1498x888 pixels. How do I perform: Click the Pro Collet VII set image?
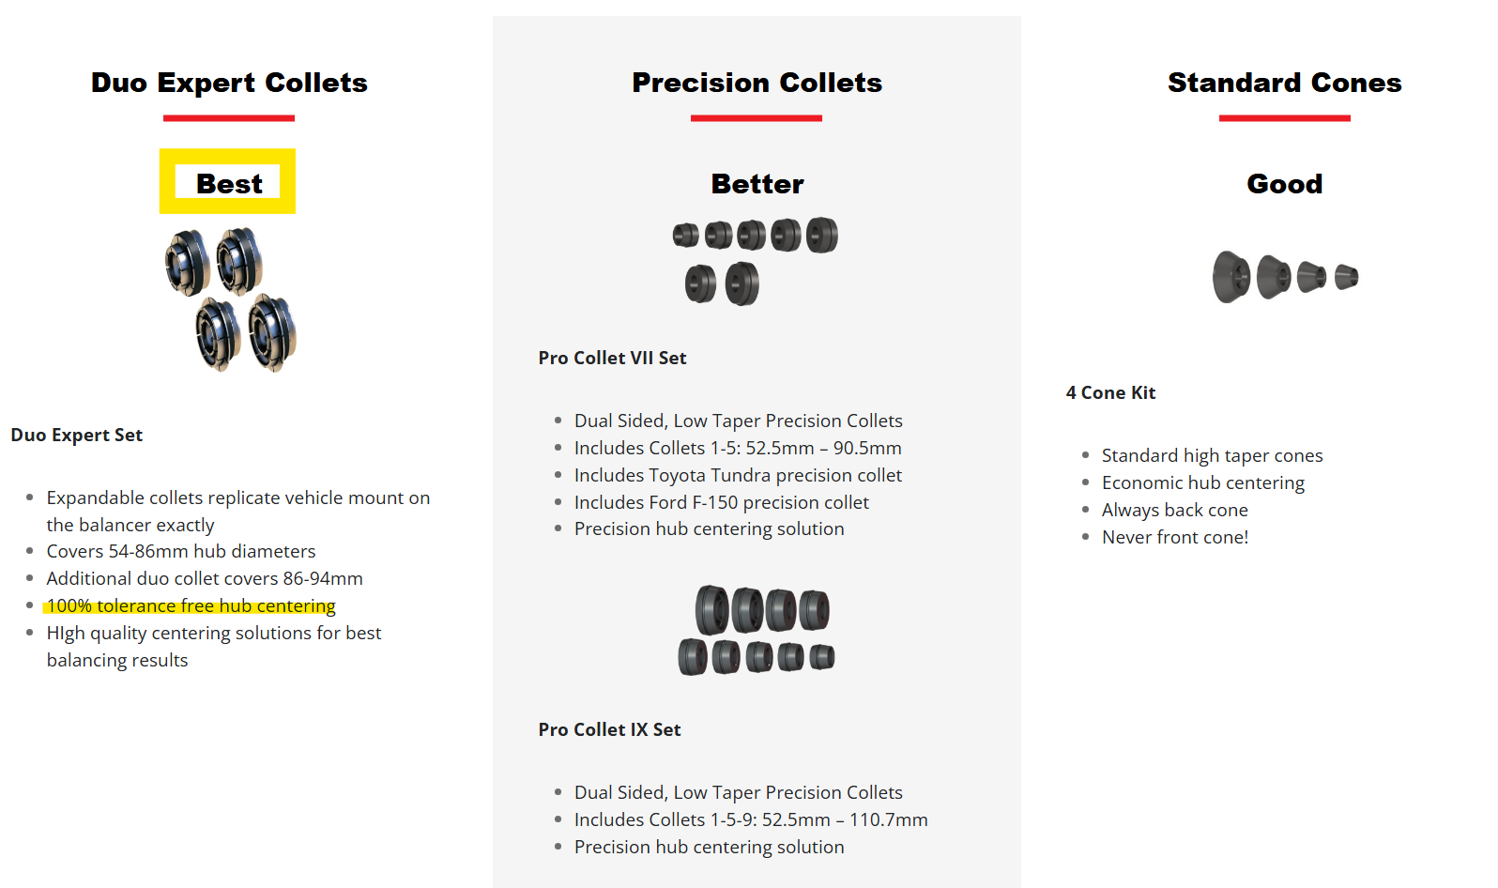tap(756, 260)
